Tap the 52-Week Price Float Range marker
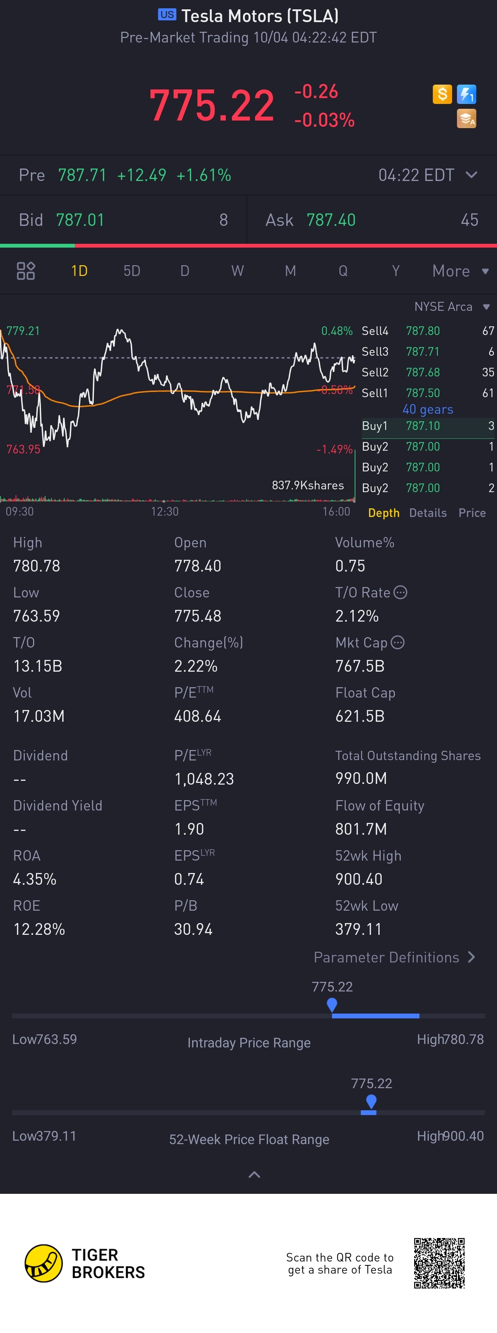Image resolution: width=497 pixels, height=1333 pixels. pyautogui.click(x=371, y=1102)
